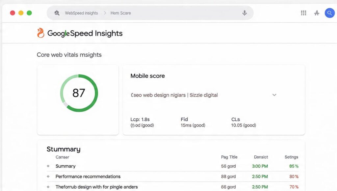Select the Densict column header
Viewport: 337px width, 191px height.
(261, 157)
